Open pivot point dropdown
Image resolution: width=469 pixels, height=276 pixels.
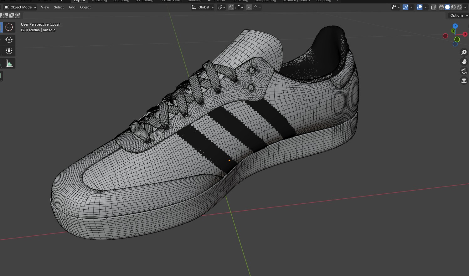point(222,7)
